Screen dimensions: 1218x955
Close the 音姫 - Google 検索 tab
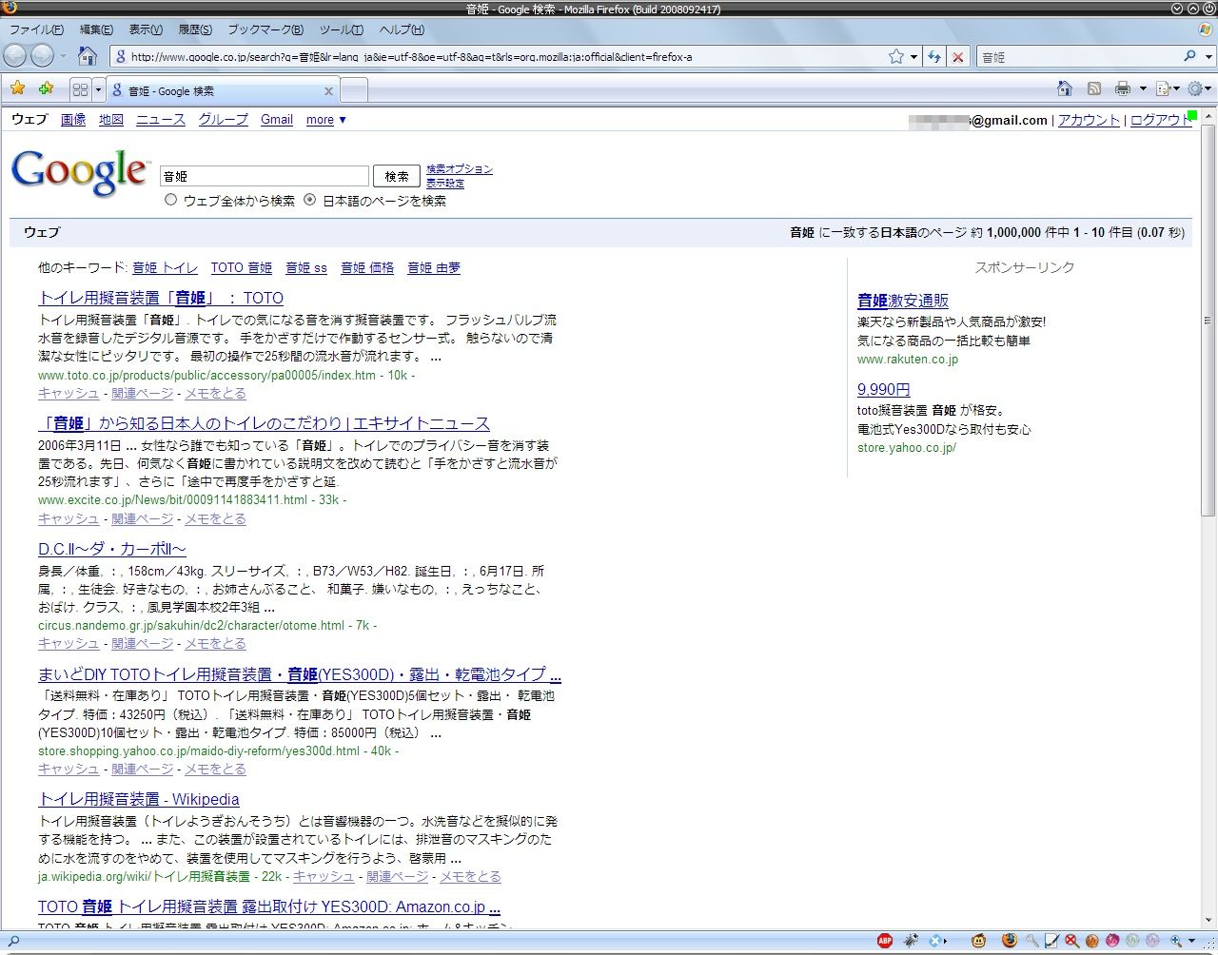click(328, 91)
